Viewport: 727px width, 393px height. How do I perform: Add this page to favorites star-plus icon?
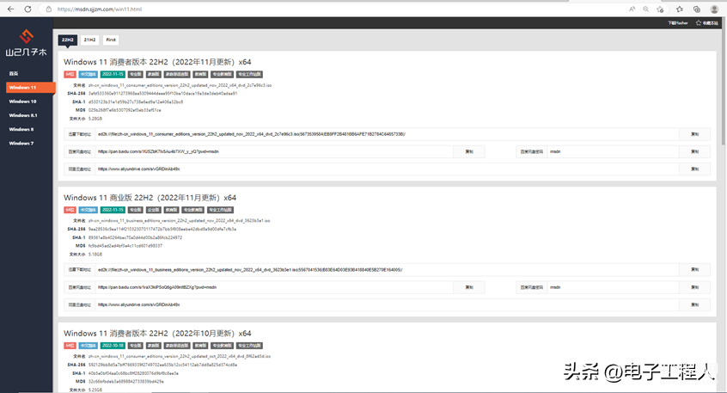click(x=660, y=9)
